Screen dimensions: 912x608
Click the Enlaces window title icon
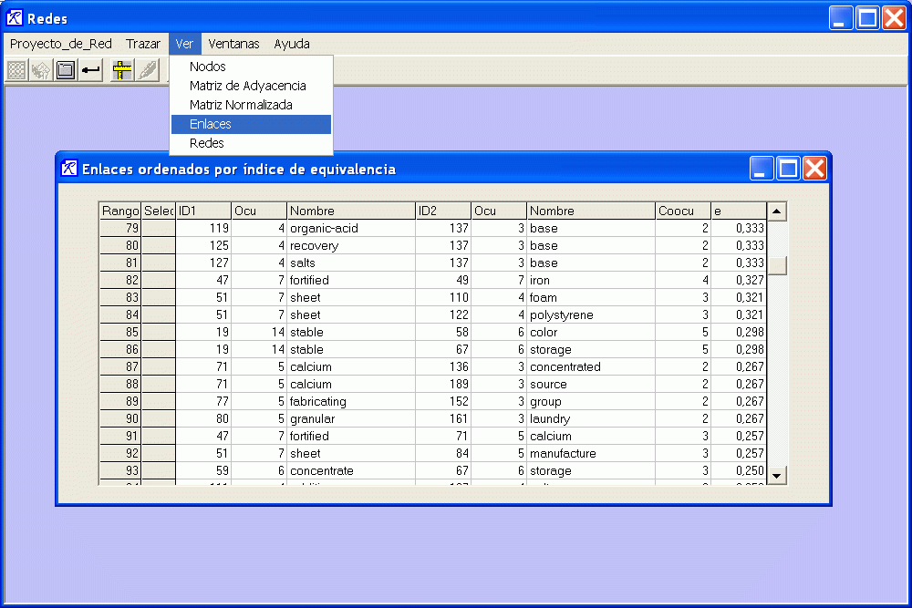tap(69, 169)
